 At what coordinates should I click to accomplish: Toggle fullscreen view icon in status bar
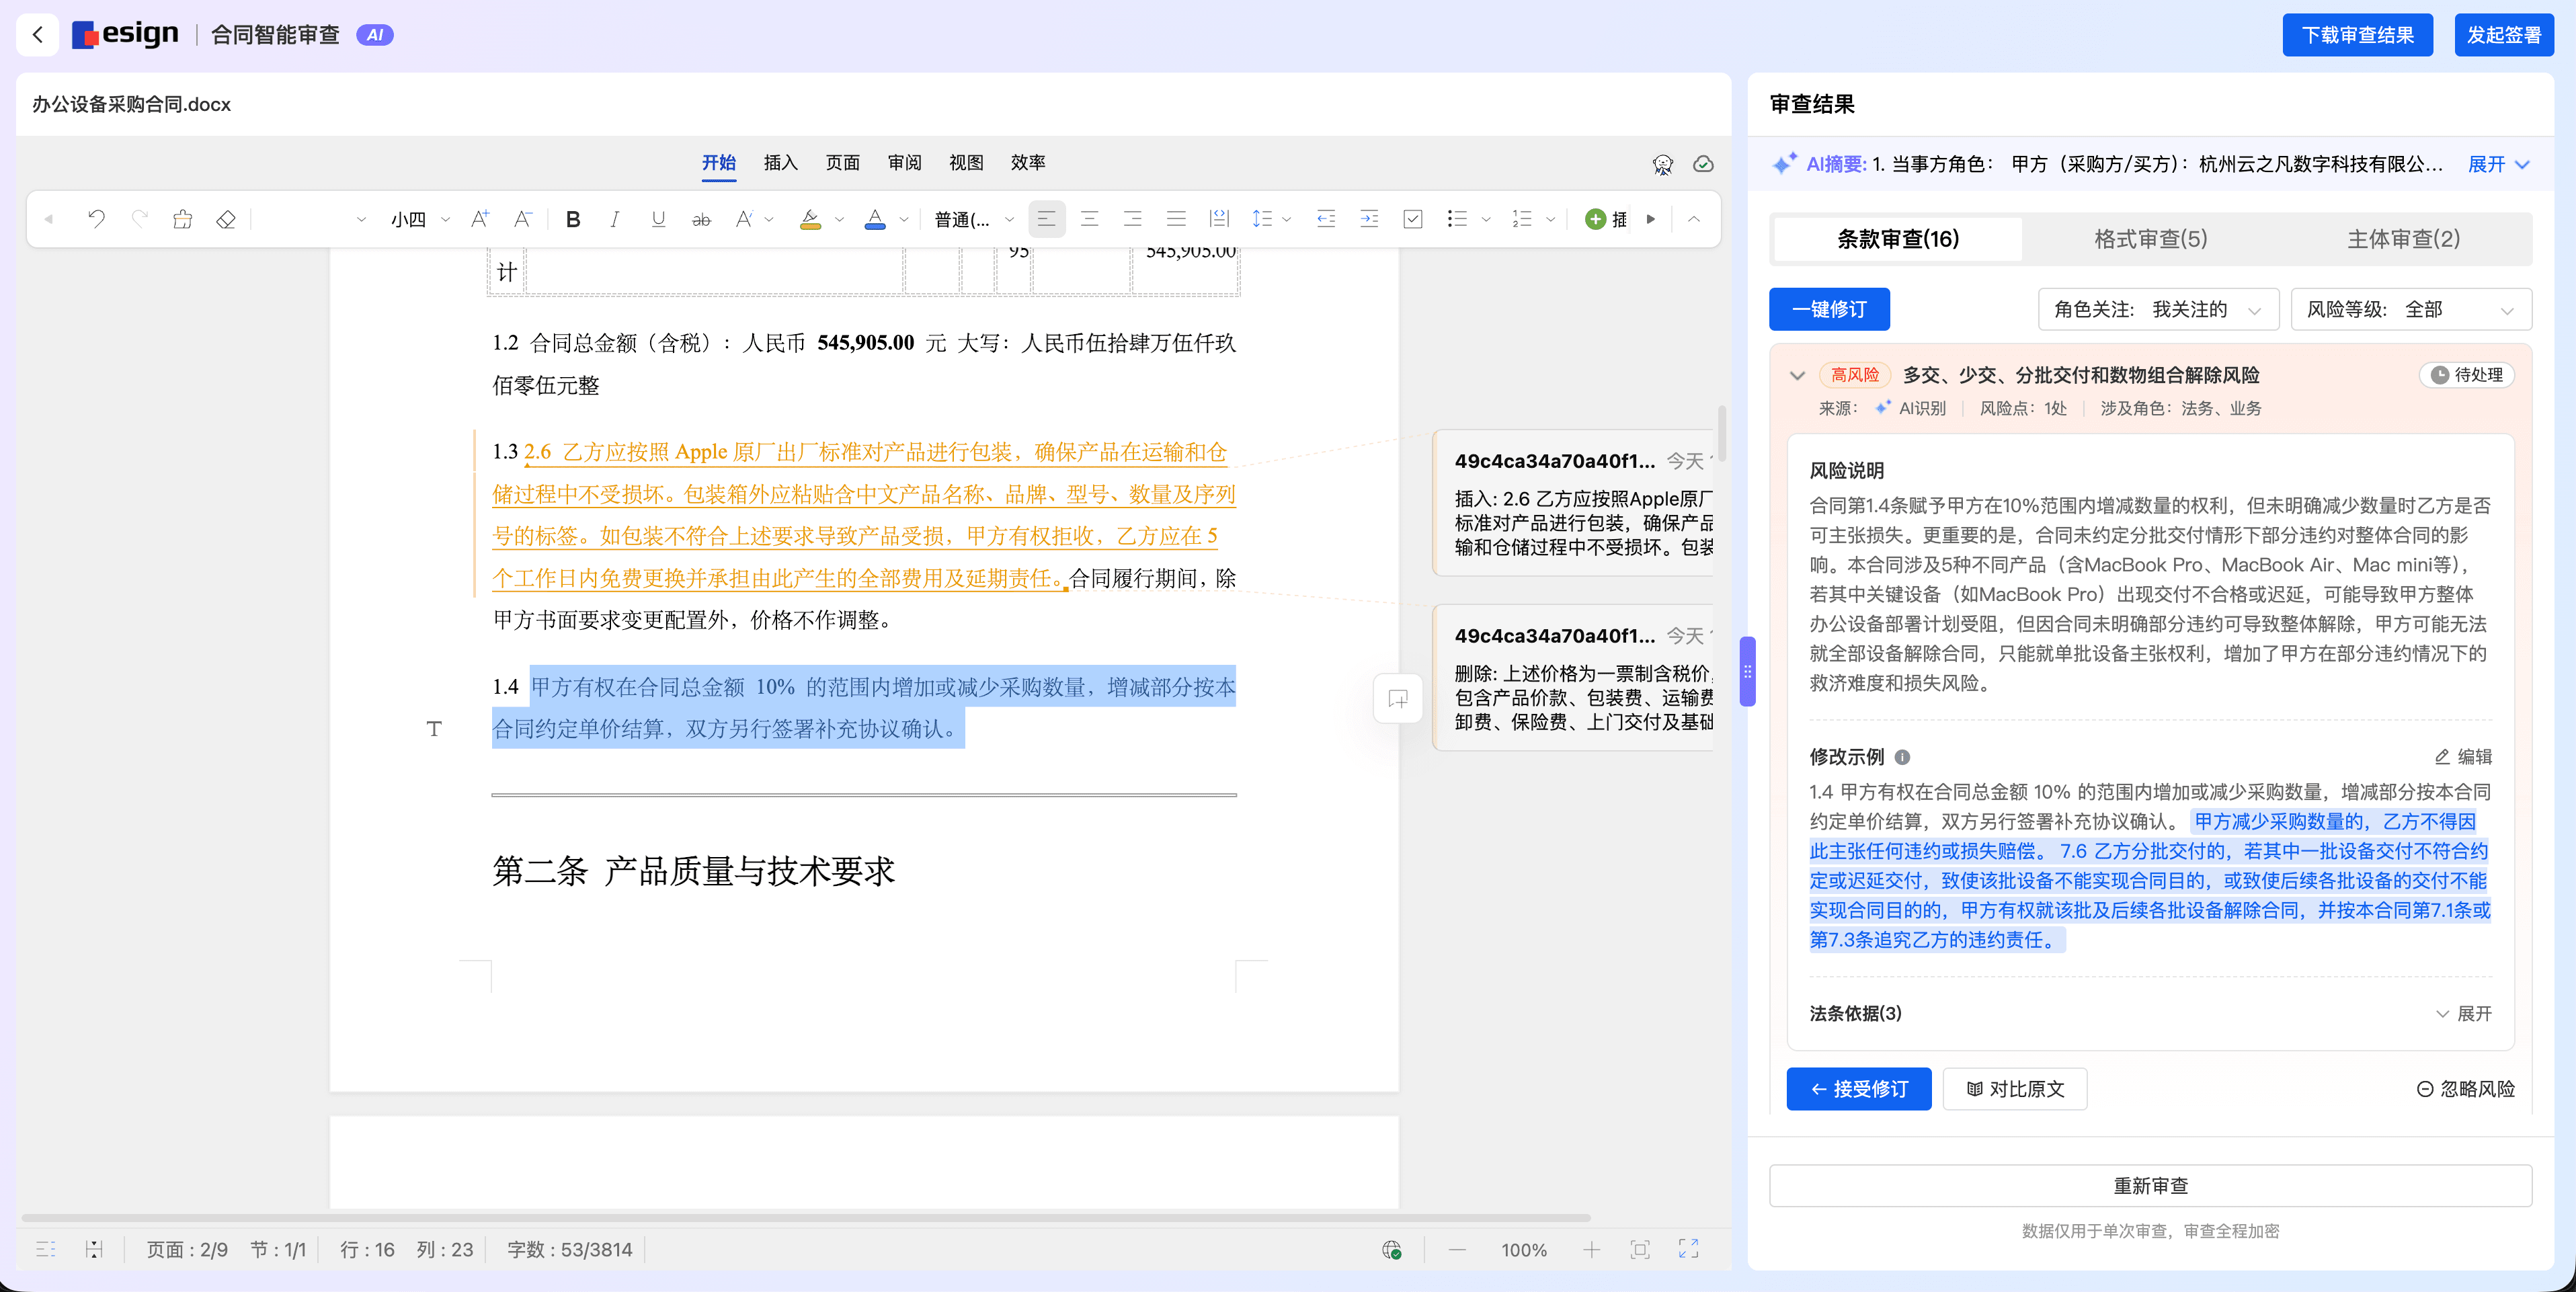pos(1689,1249)
